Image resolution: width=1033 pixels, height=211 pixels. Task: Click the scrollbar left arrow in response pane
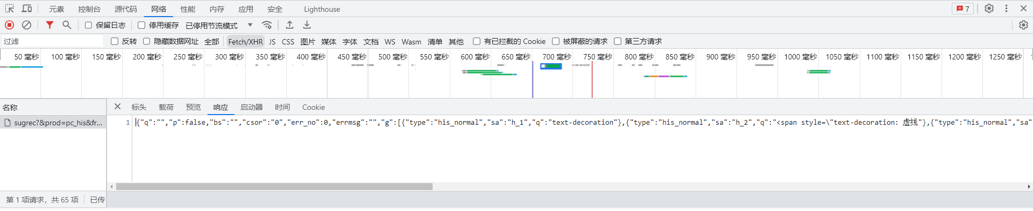[111, 187]
